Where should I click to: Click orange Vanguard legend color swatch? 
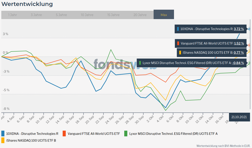coord(64,133)
